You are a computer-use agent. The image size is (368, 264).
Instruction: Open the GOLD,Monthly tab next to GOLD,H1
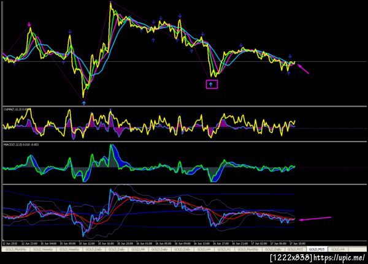(x=248, y=249)
